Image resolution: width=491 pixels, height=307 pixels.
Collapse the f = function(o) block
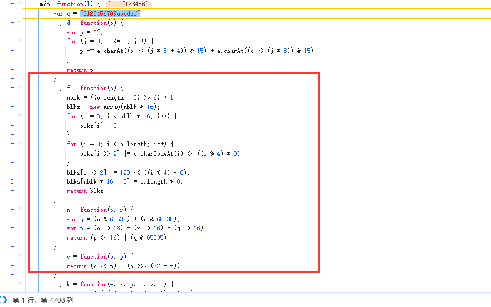point(20,88)
